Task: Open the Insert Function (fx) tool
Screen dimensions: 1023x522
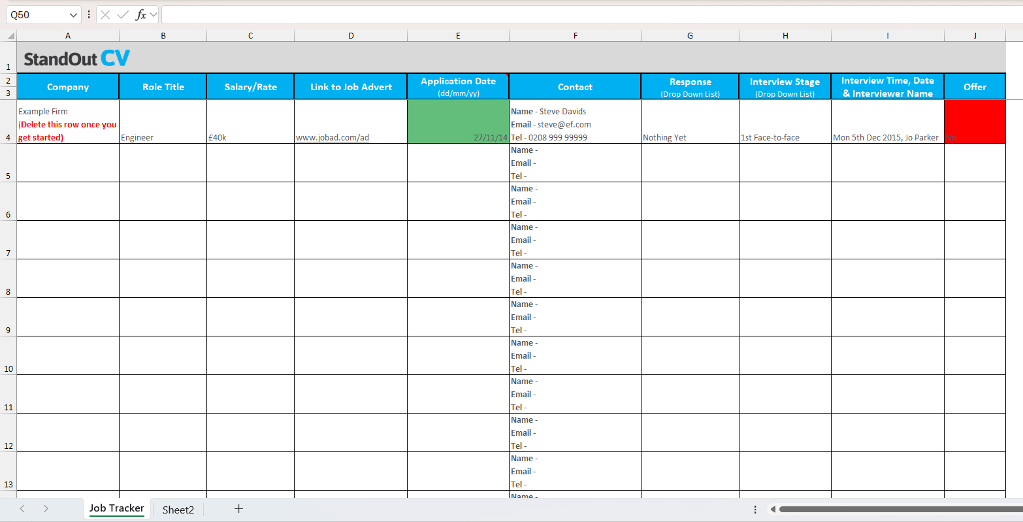Action: coord(139,14)
